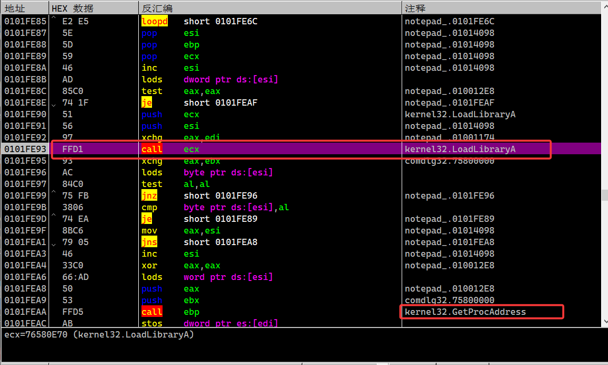The height and width of the screenshot is (365, 608).
Task: Click the ecx=76580E70 info line
Action: click(x=99, y=335)
